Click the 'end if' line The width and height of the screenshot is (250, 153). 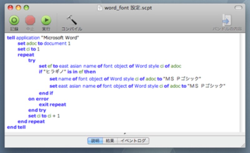(x=46, y=93)
